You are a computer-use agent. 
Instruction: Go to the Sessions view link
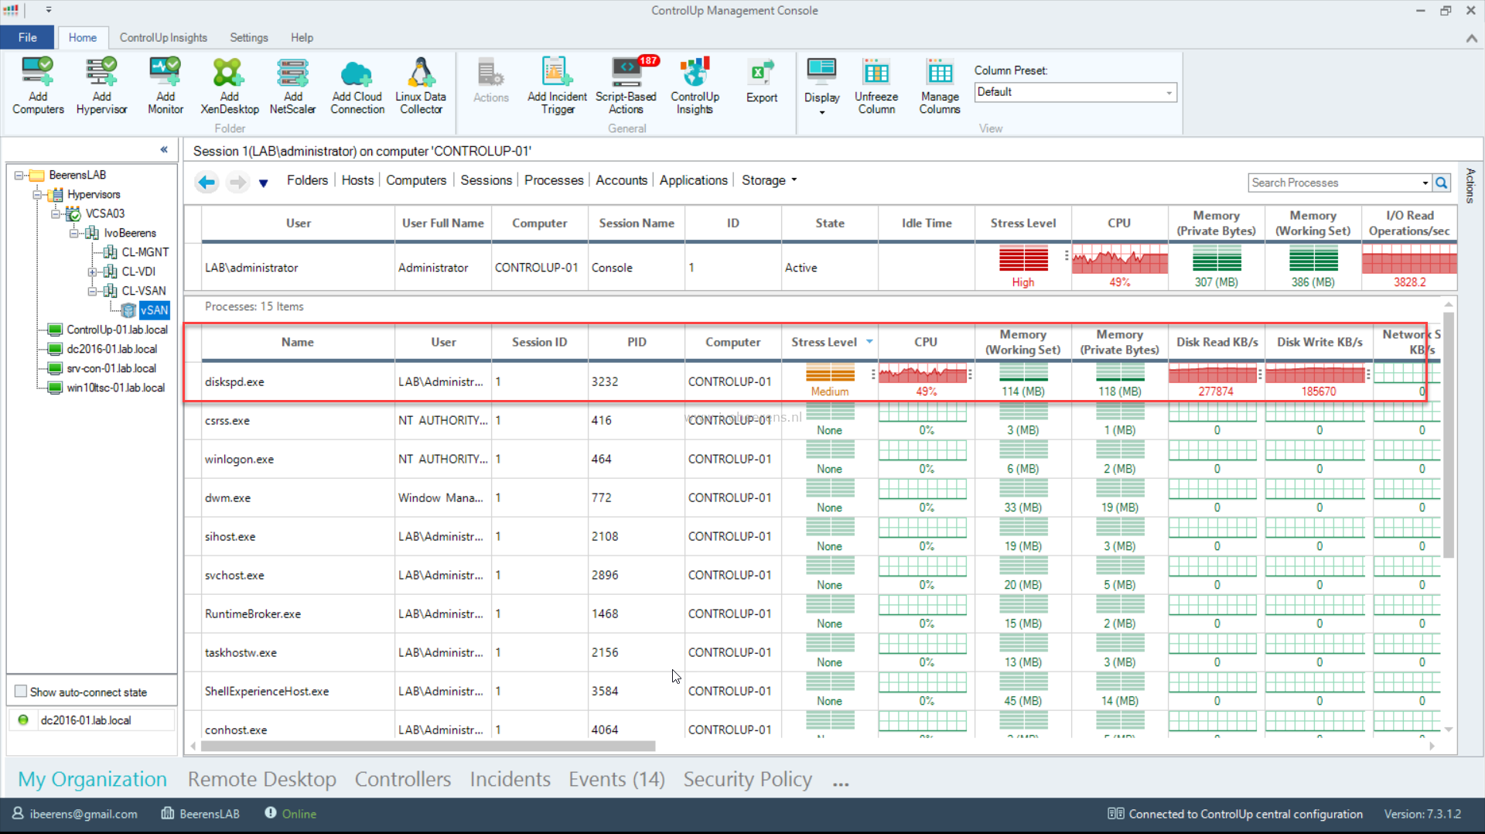pyautogui.click(x=486, y=180)
